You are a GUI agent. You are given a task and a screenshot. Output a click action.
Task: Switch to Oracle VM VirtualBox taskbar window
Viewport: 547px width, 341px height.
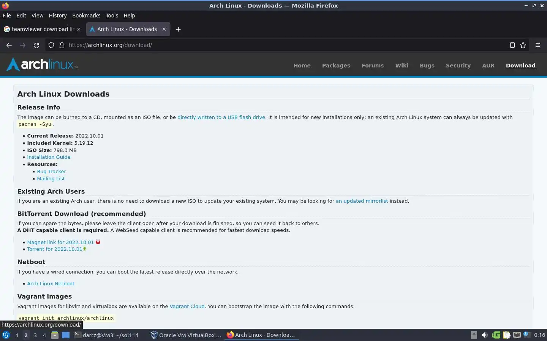[186, 335]
